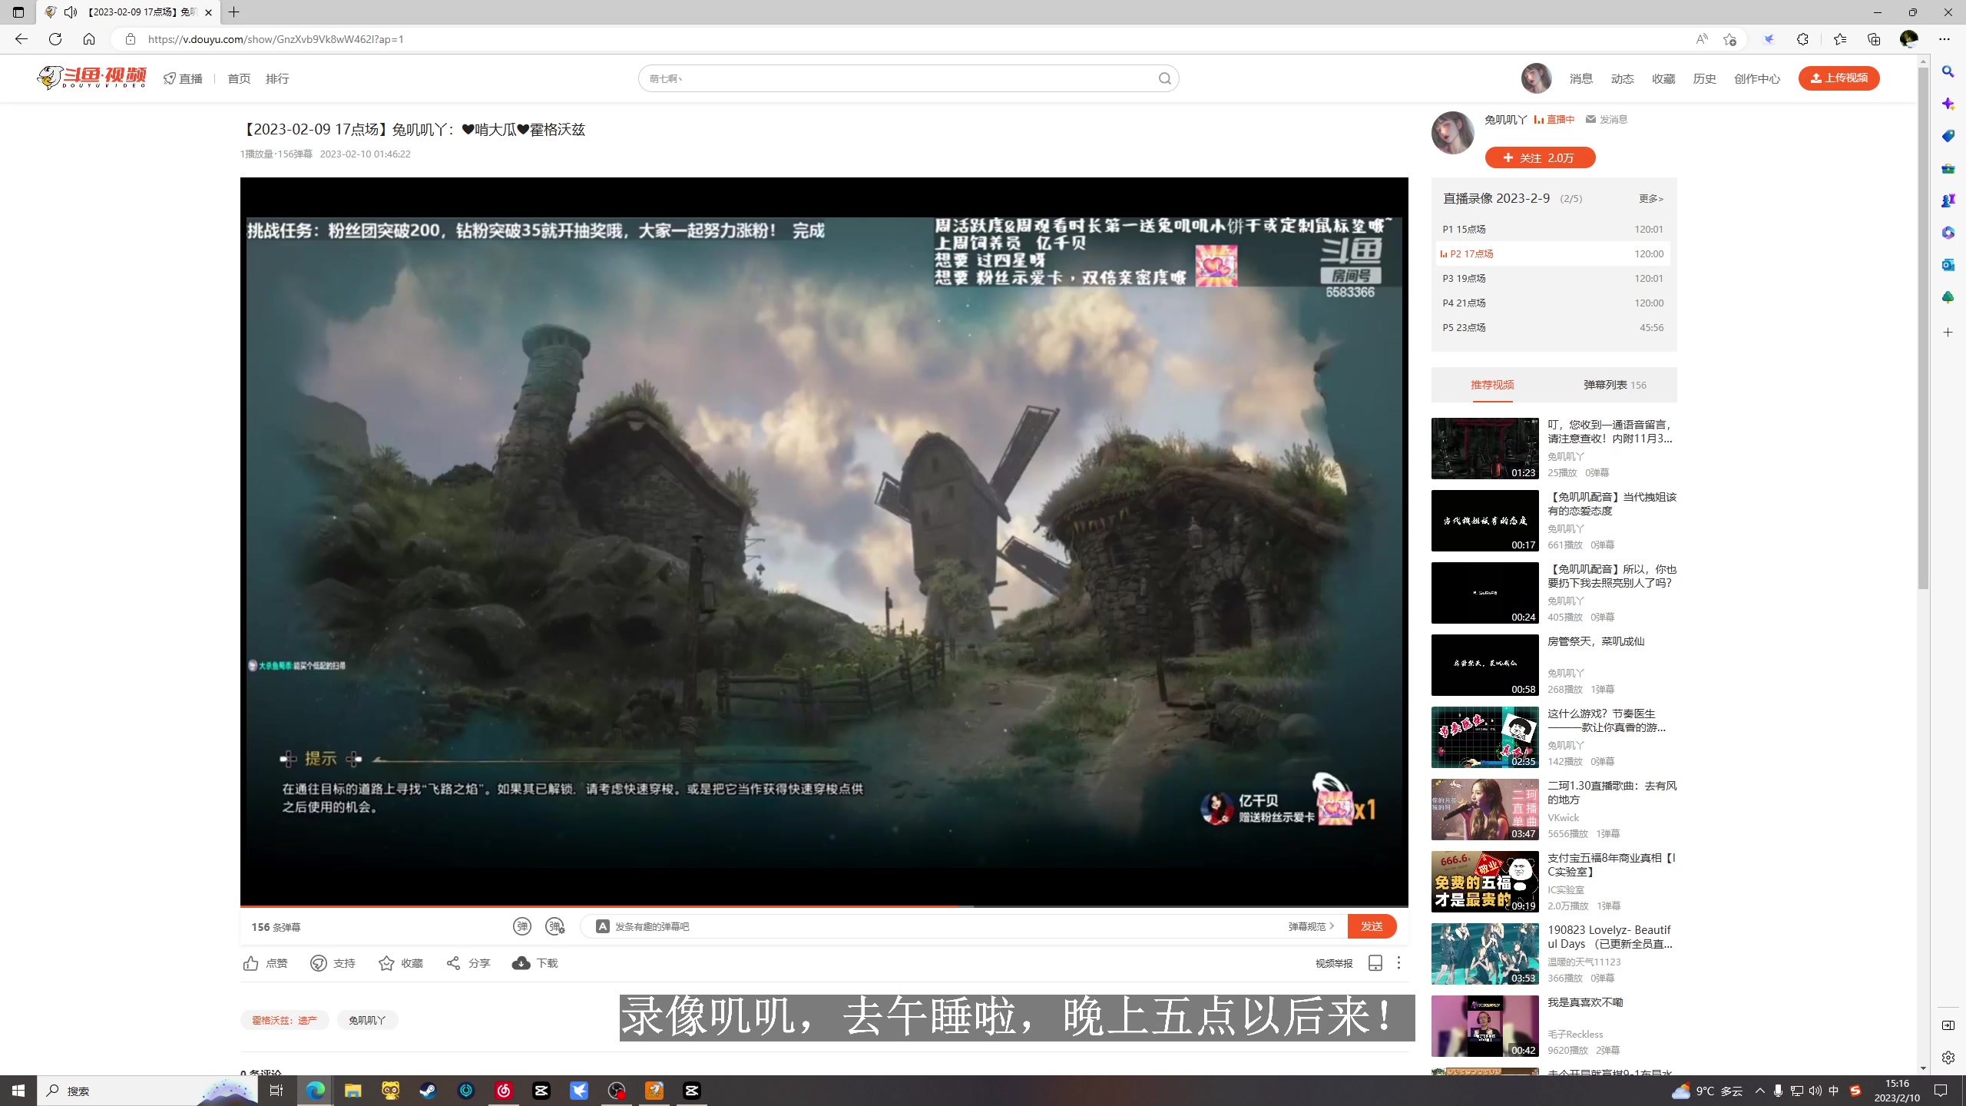Open the three-dot more options menu
Image resolution: width=1966 pixels, height=1106 pixels.
[1399, 963]
